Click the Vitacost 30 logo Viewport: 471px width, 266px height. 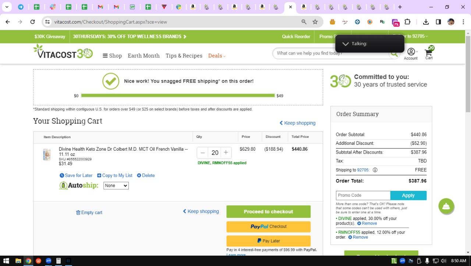coord(63,52)
